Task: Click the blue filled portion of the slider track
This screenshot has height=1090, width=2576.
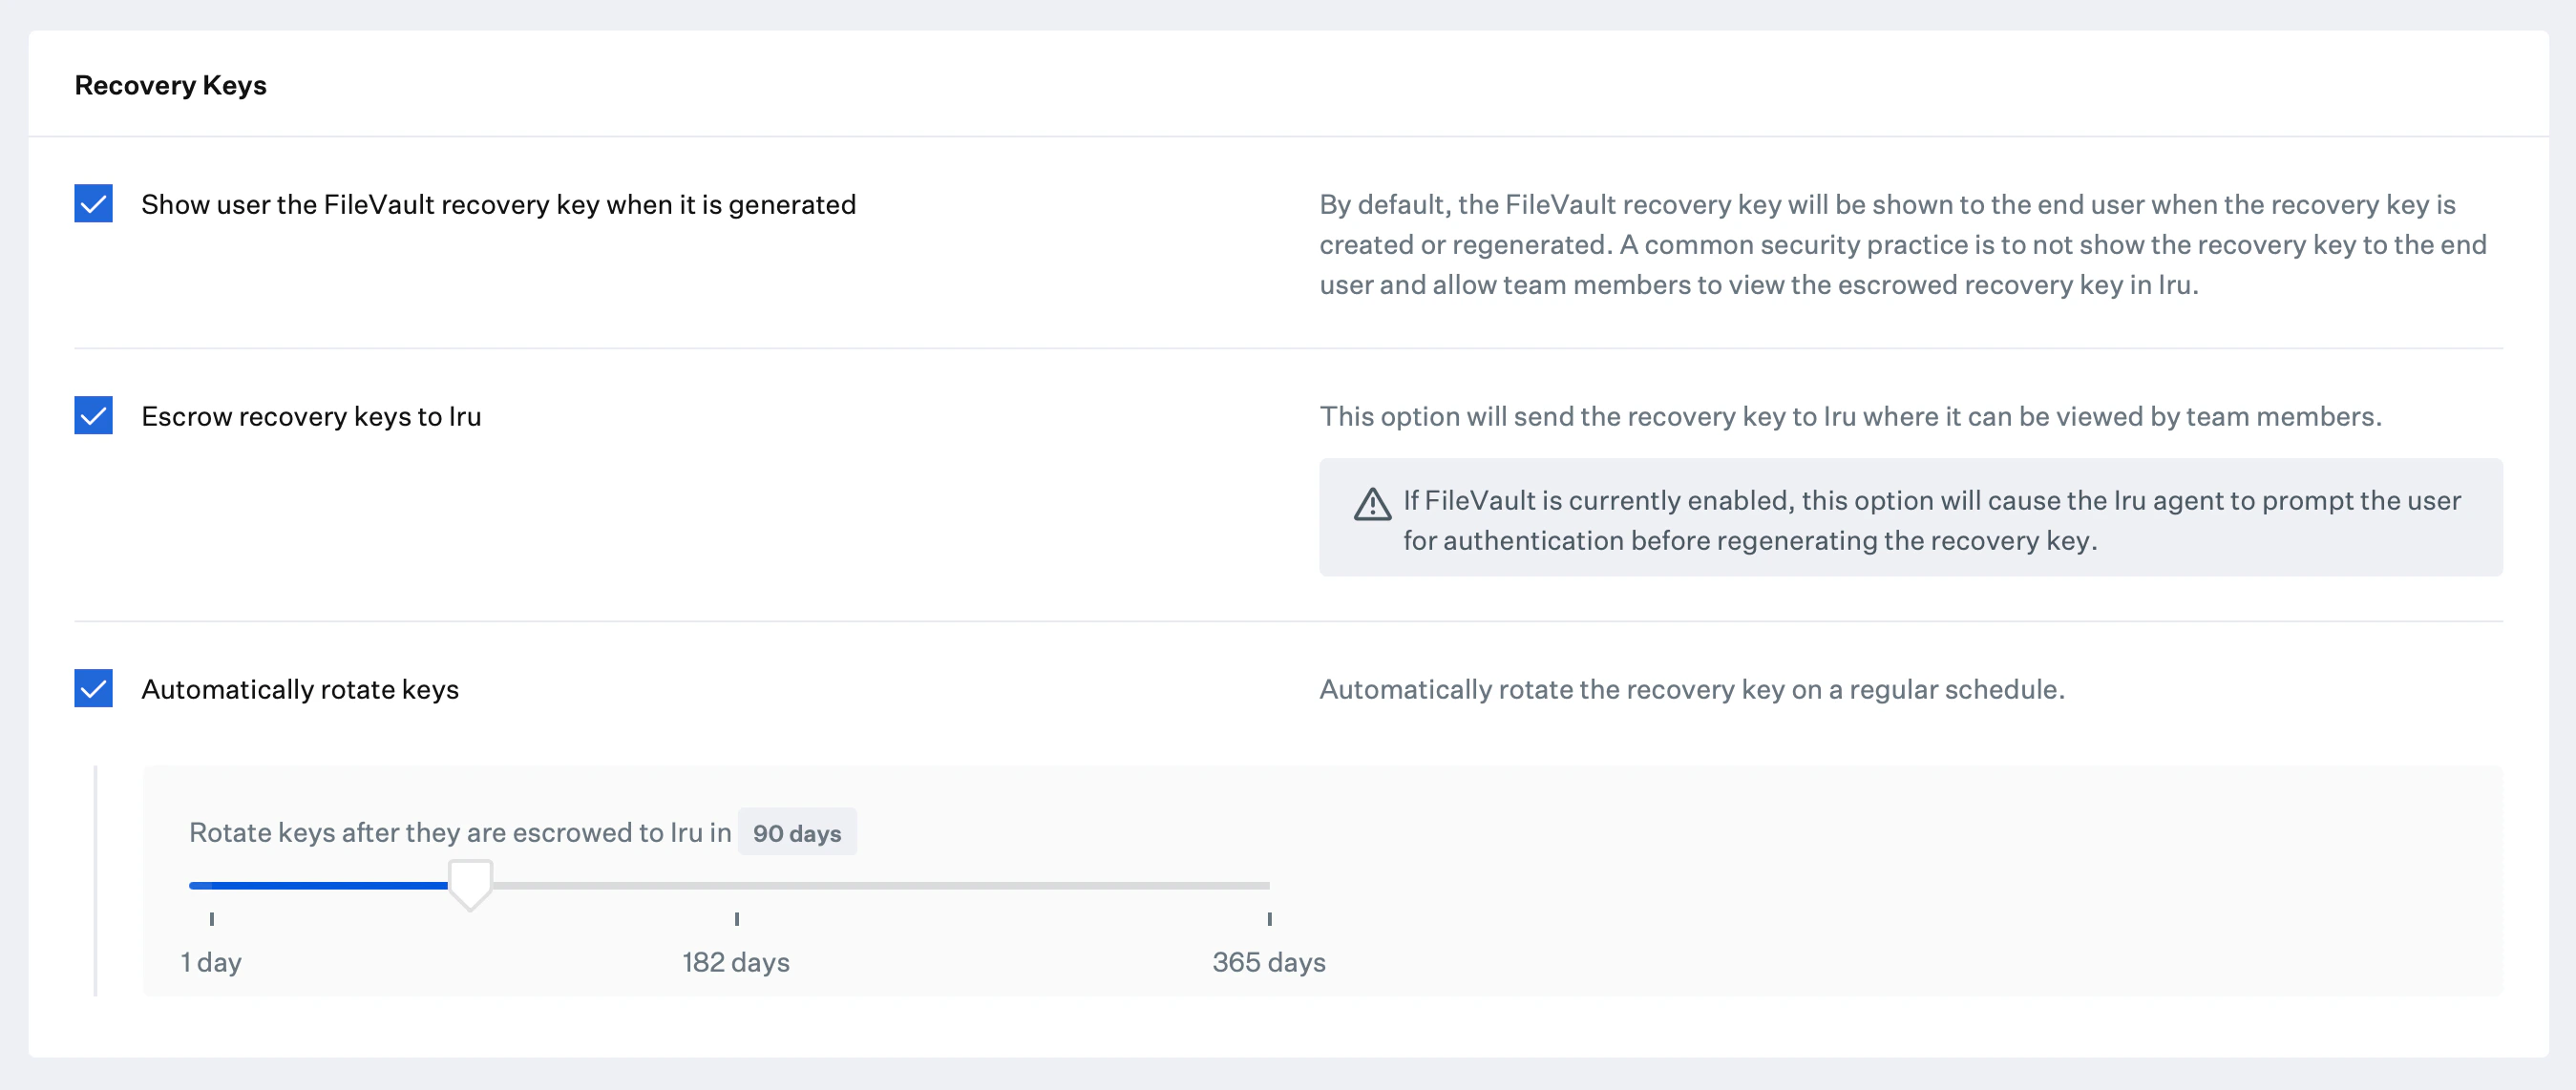Action: pyautogui.click(x=320, y=884)
